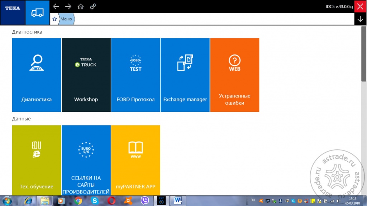Click the vertical scrollbar thumb
Viewport: 367px width, 206px height.
coord(364,54)
